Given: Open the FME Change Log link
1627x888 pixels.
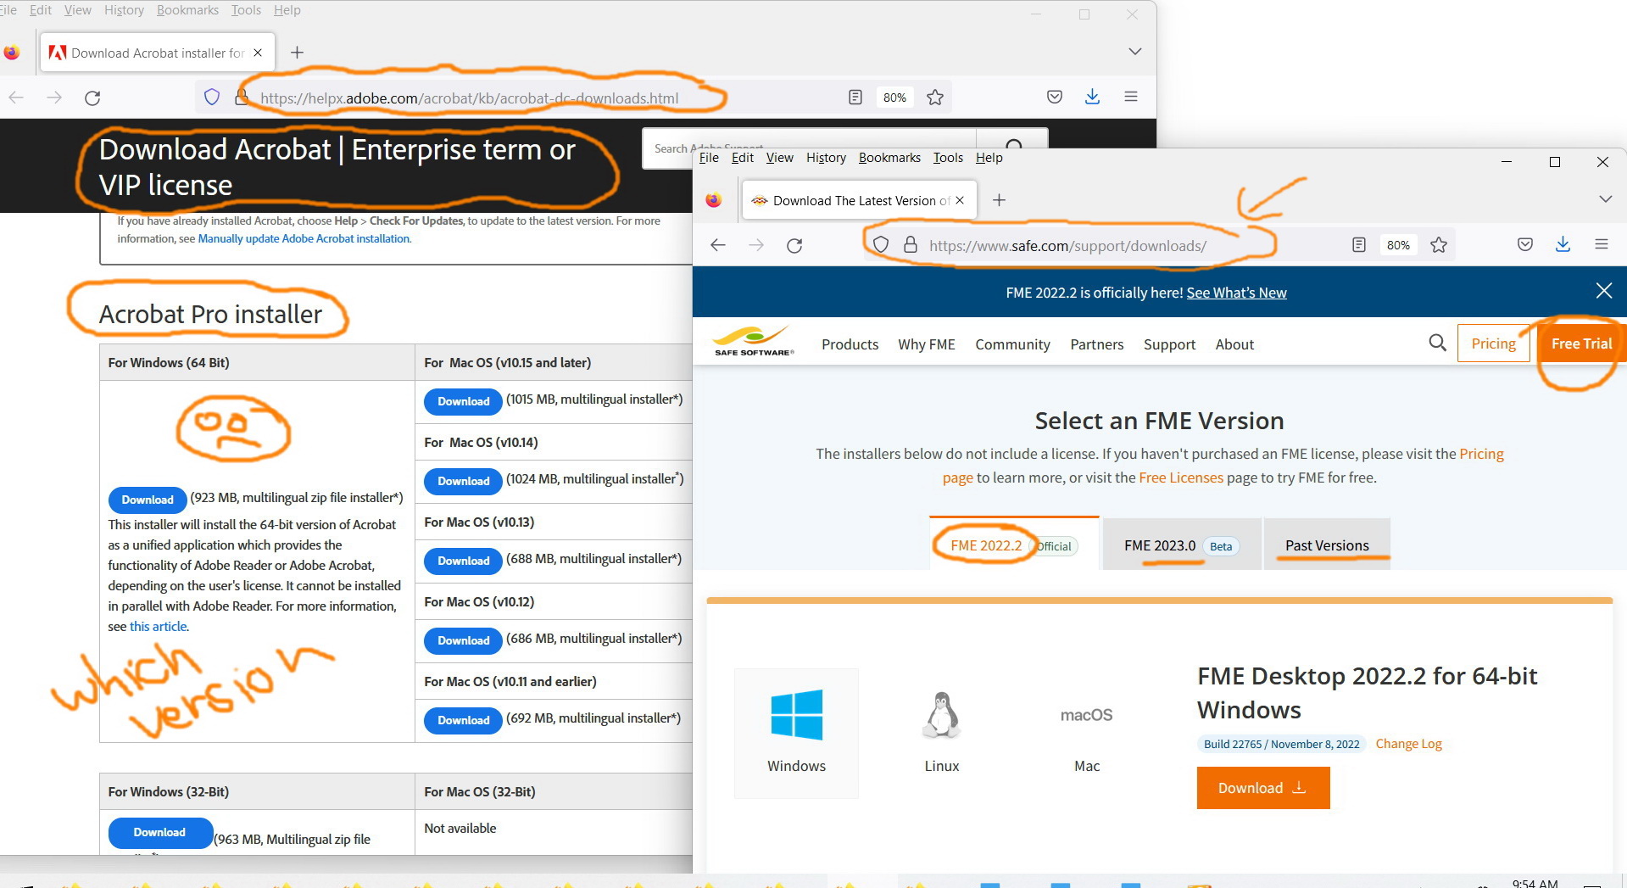Looking at the screenshot, I should 1408,744.
